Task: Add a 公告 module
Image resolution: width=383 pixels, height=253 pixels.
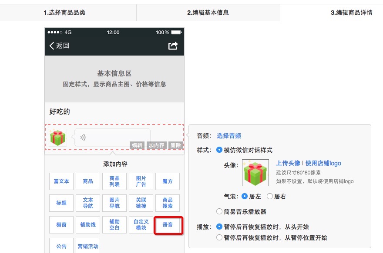Action: (x=61, y=246)
